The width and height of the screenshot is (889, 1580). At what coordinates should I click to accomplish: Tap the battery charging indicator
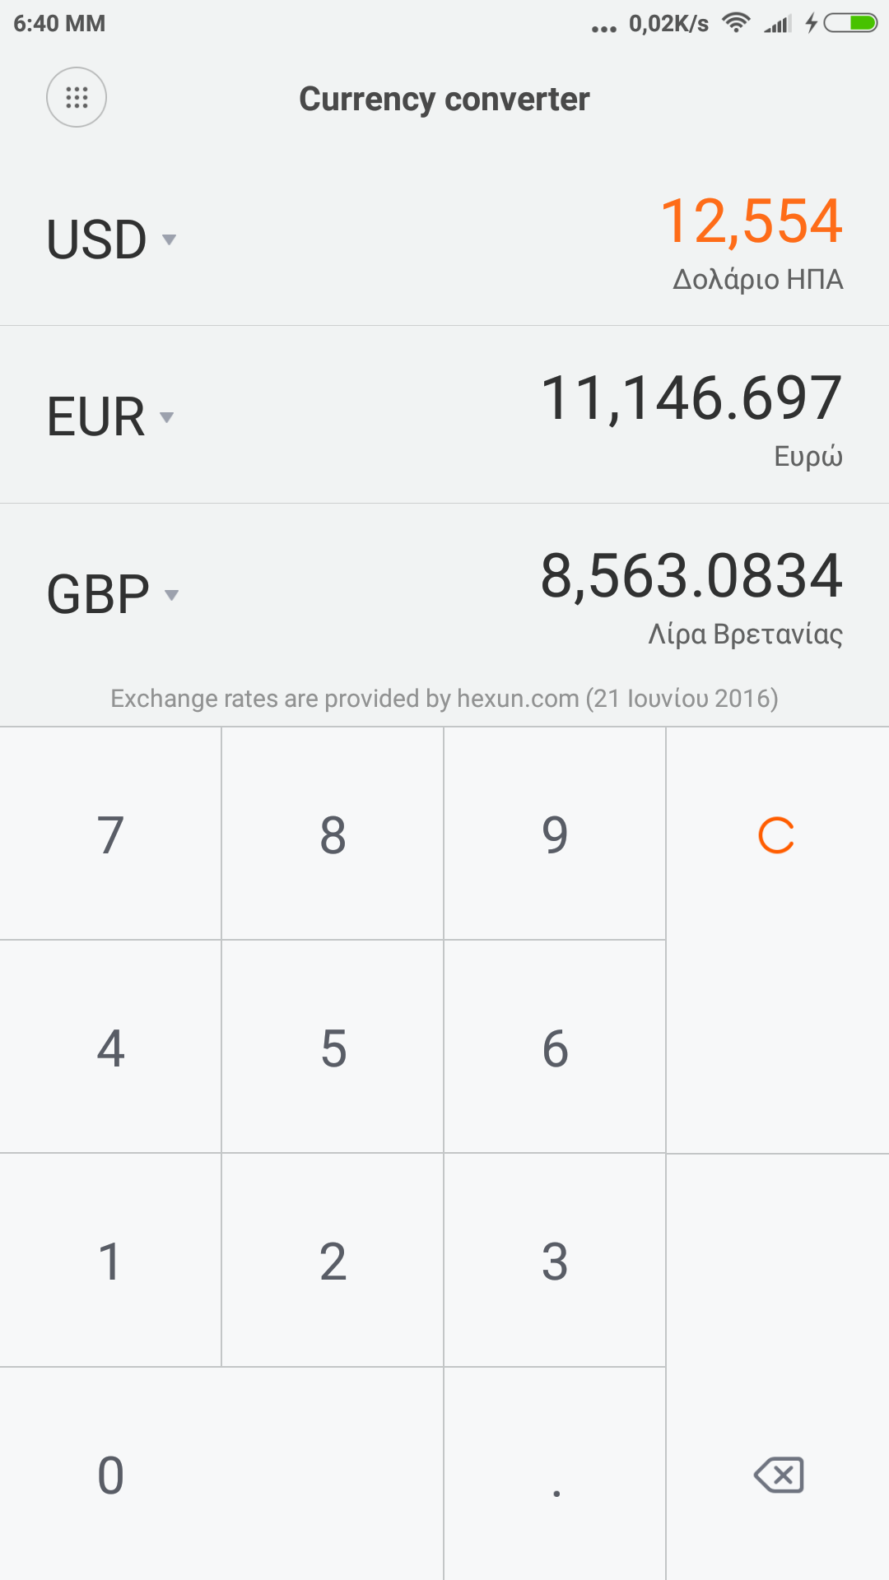pyautogui.click(x=849, y=23)
